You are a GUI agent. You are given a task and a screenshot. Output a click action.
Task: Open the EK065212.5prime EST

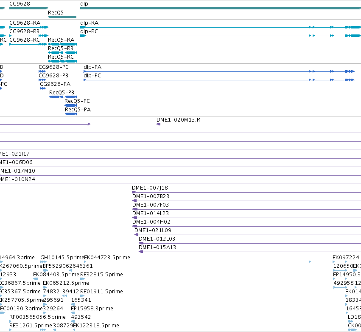pyautogui.click(x=45, y=287)
